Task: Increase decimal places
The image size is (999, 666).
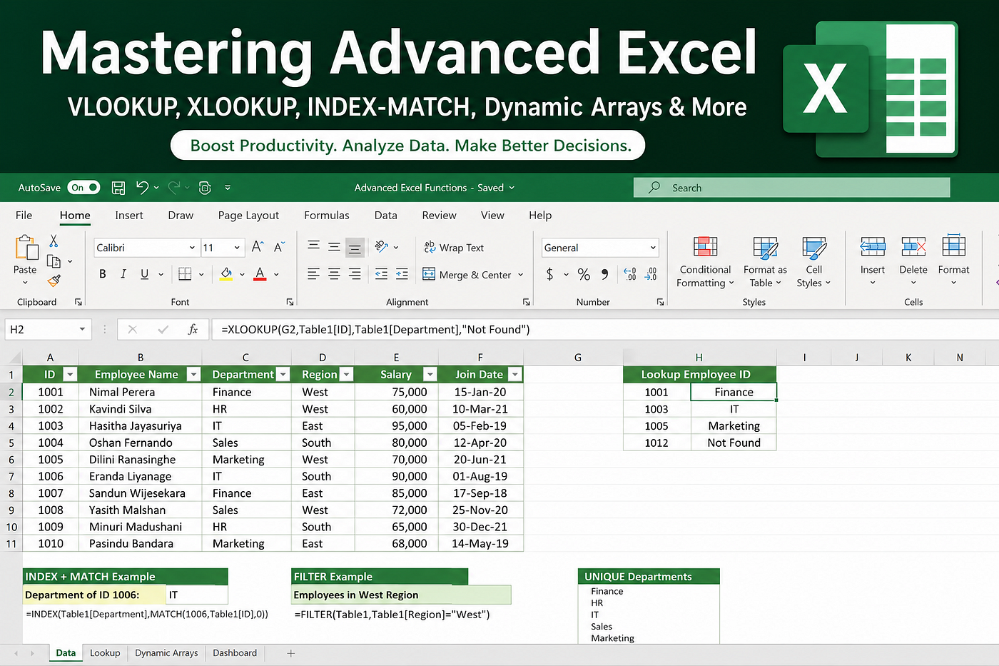Action: [629, 274]
